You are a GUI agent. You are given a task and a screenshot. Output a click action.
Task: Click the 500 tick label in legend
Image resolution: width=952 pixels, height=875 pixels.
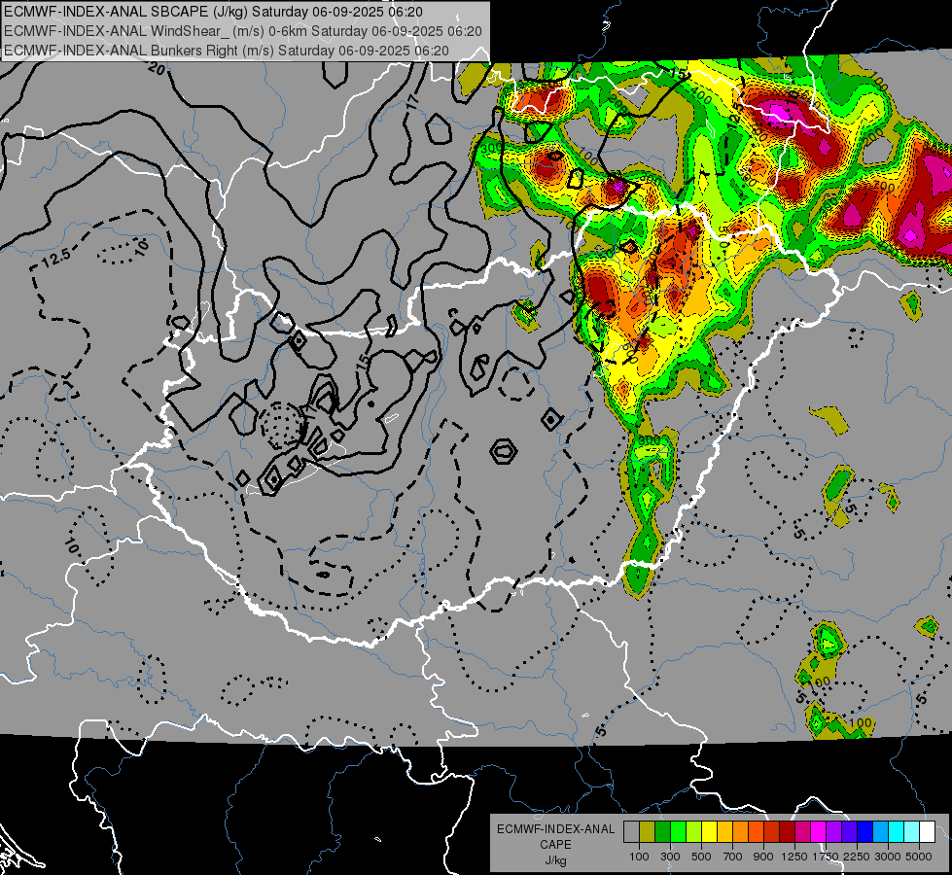click(701, 857)
